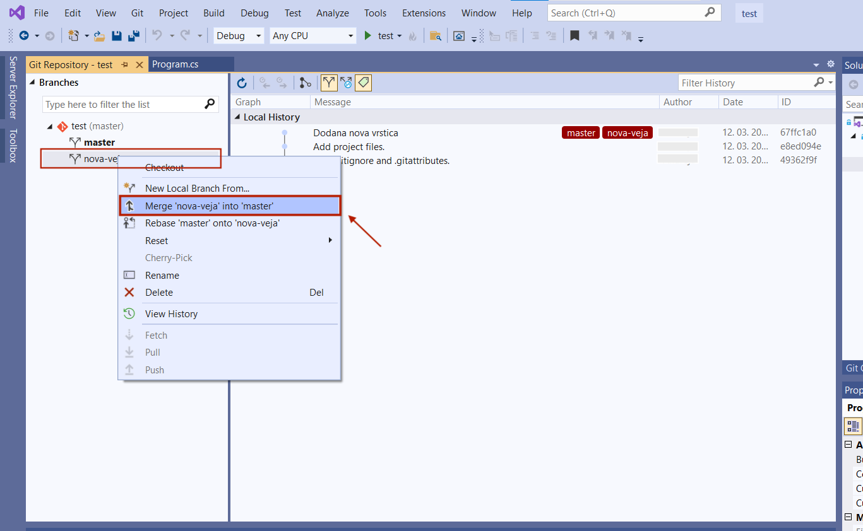Click the Find in Files toolbar icon
863x531 pixels.
(x=435, y=36)
